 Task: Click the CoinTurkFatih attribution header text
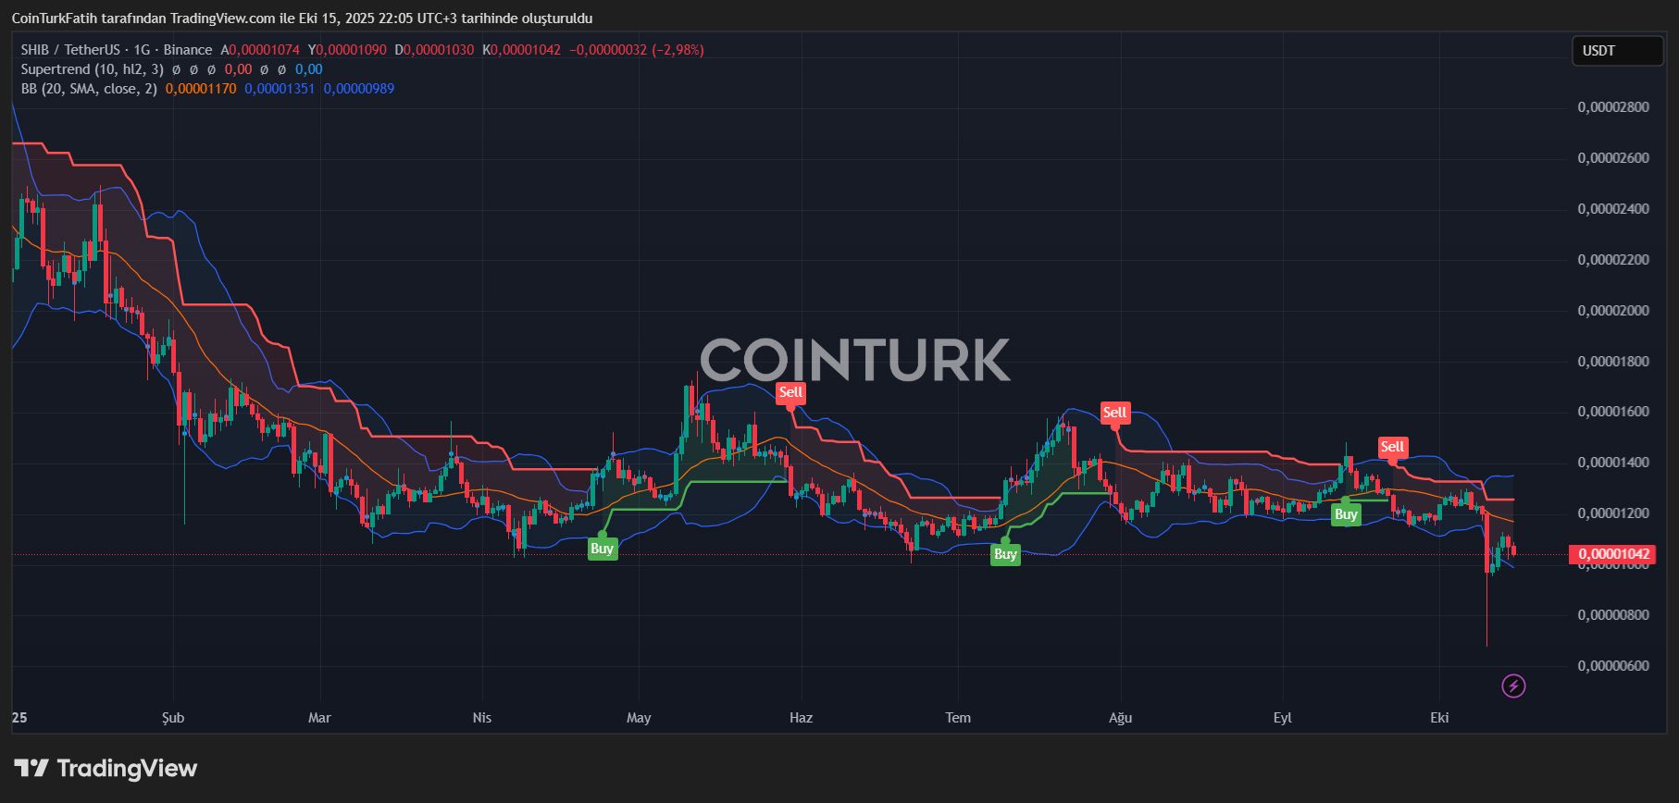(x=302, y=19)
